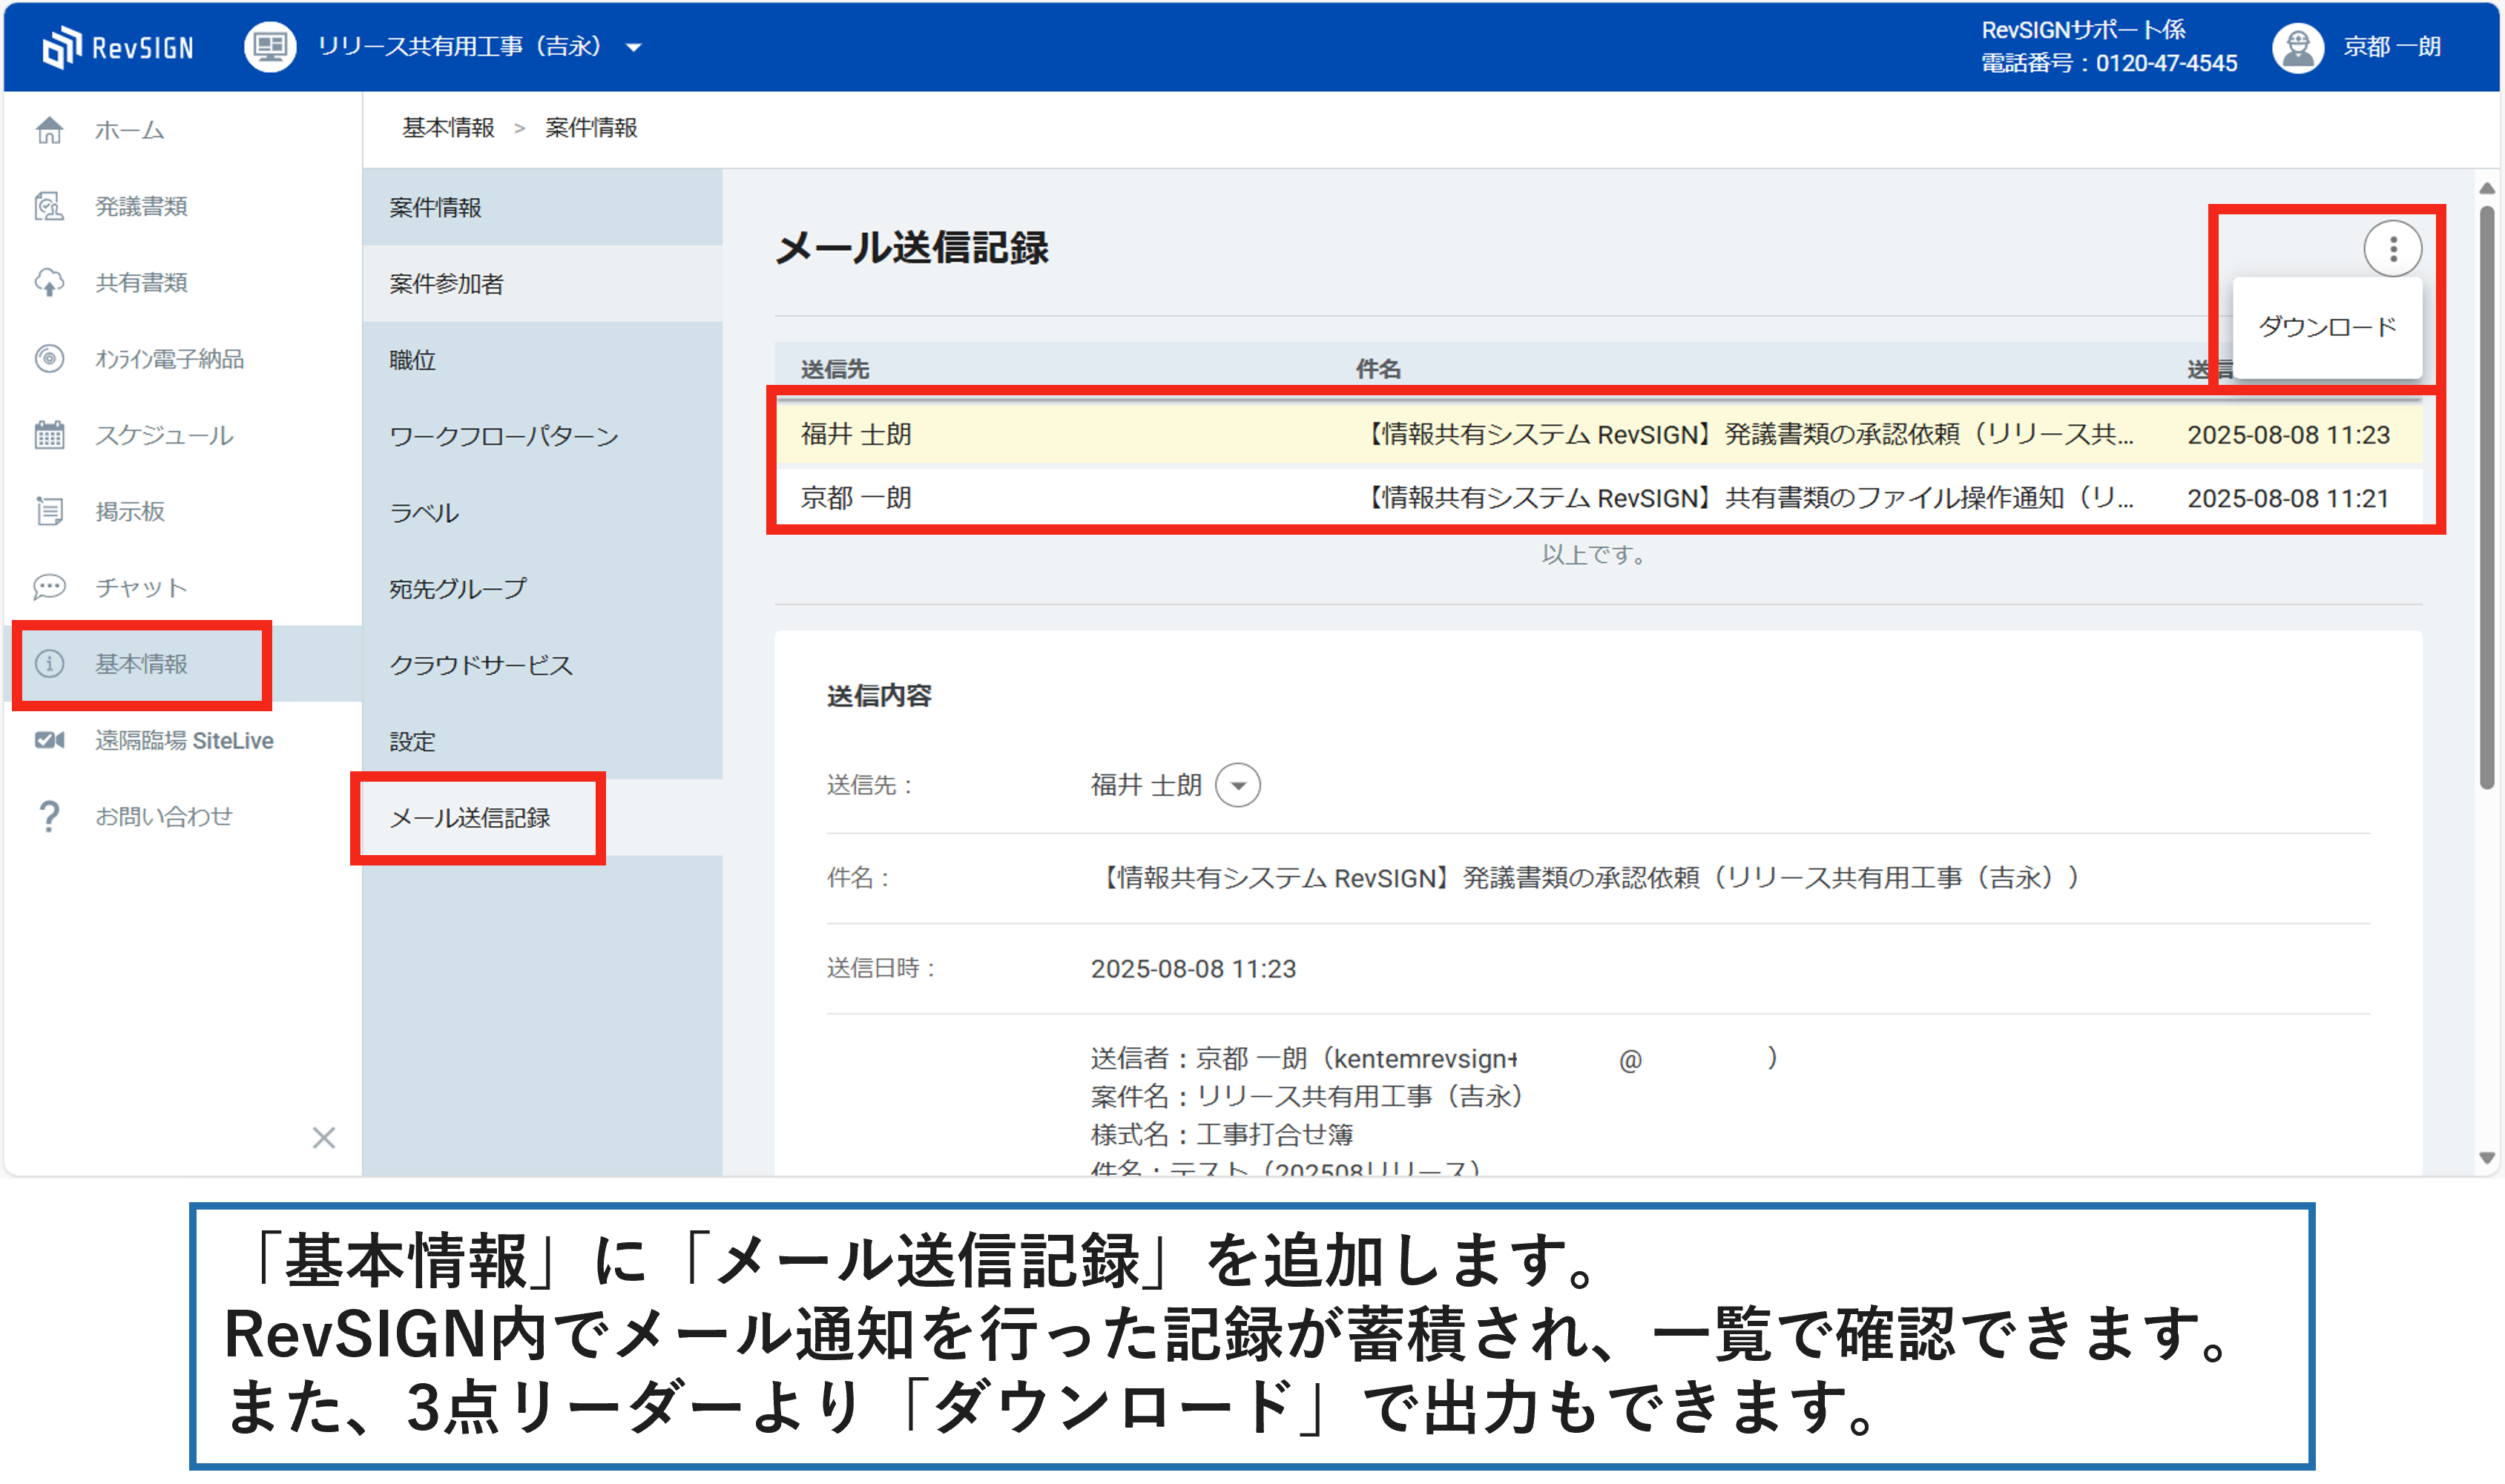Open the クラウドサービス submenu item
Screen dimensions: 2505x1484
click(x=542, y=665)
